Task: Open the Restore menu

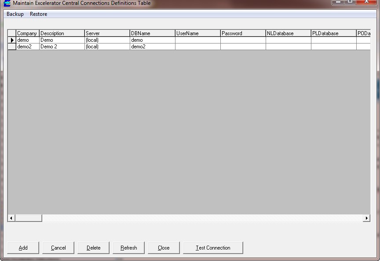Action: coord(39,14)
